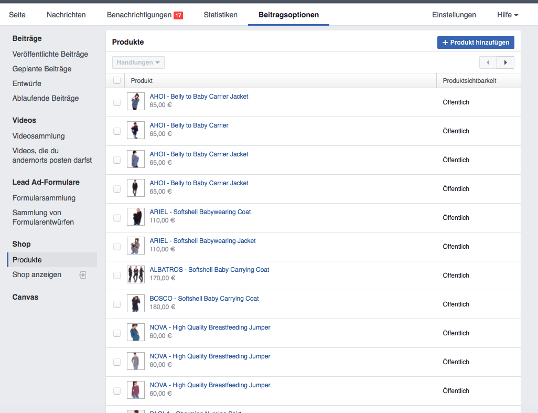The width and height of the screenshot is (538, 413).
Task: Open thumbnail of ARIEL Softshell Babywearing Coat
Action: click(x=135, y=217)
